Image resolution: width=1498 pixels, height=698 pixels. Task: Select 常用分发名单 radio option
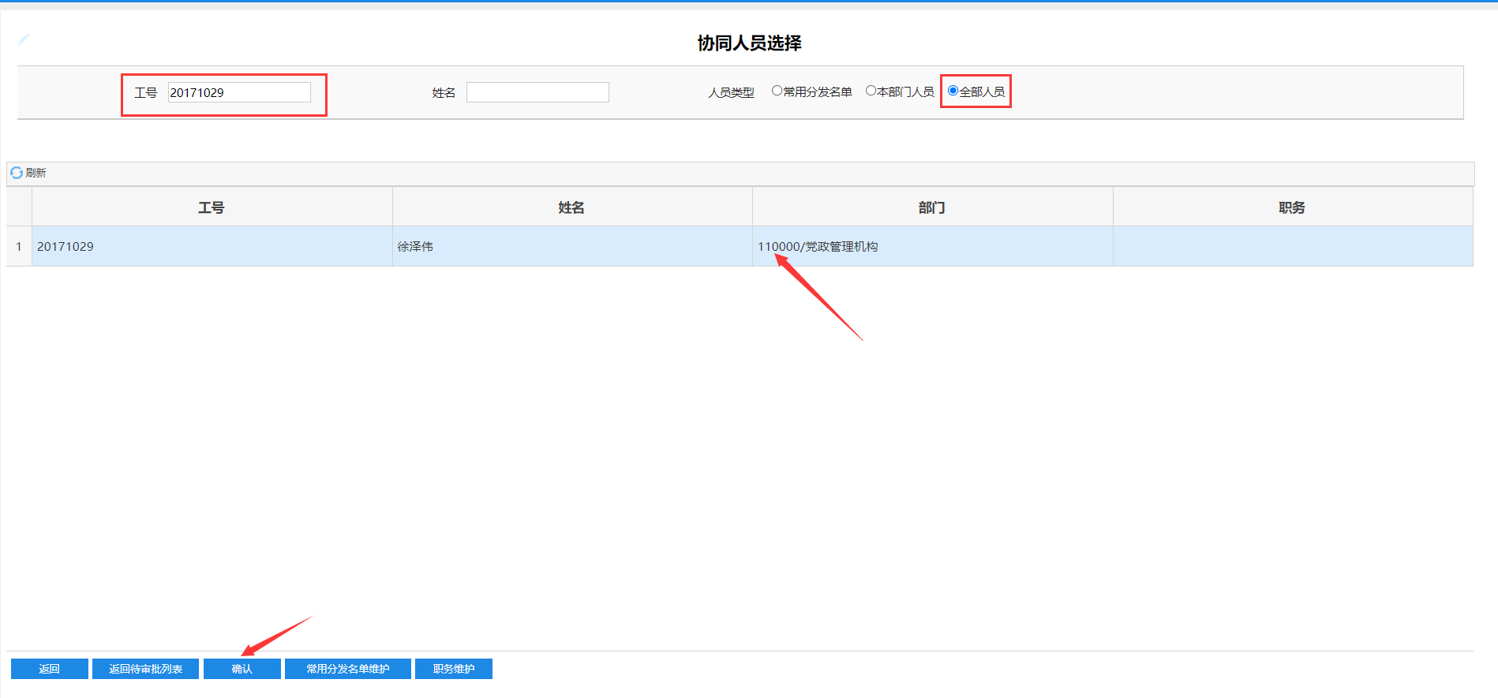coord(777,91)
